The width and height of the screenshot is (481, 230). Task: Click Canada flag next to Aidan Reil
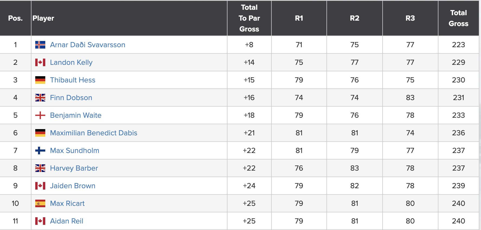click(40, 221)
